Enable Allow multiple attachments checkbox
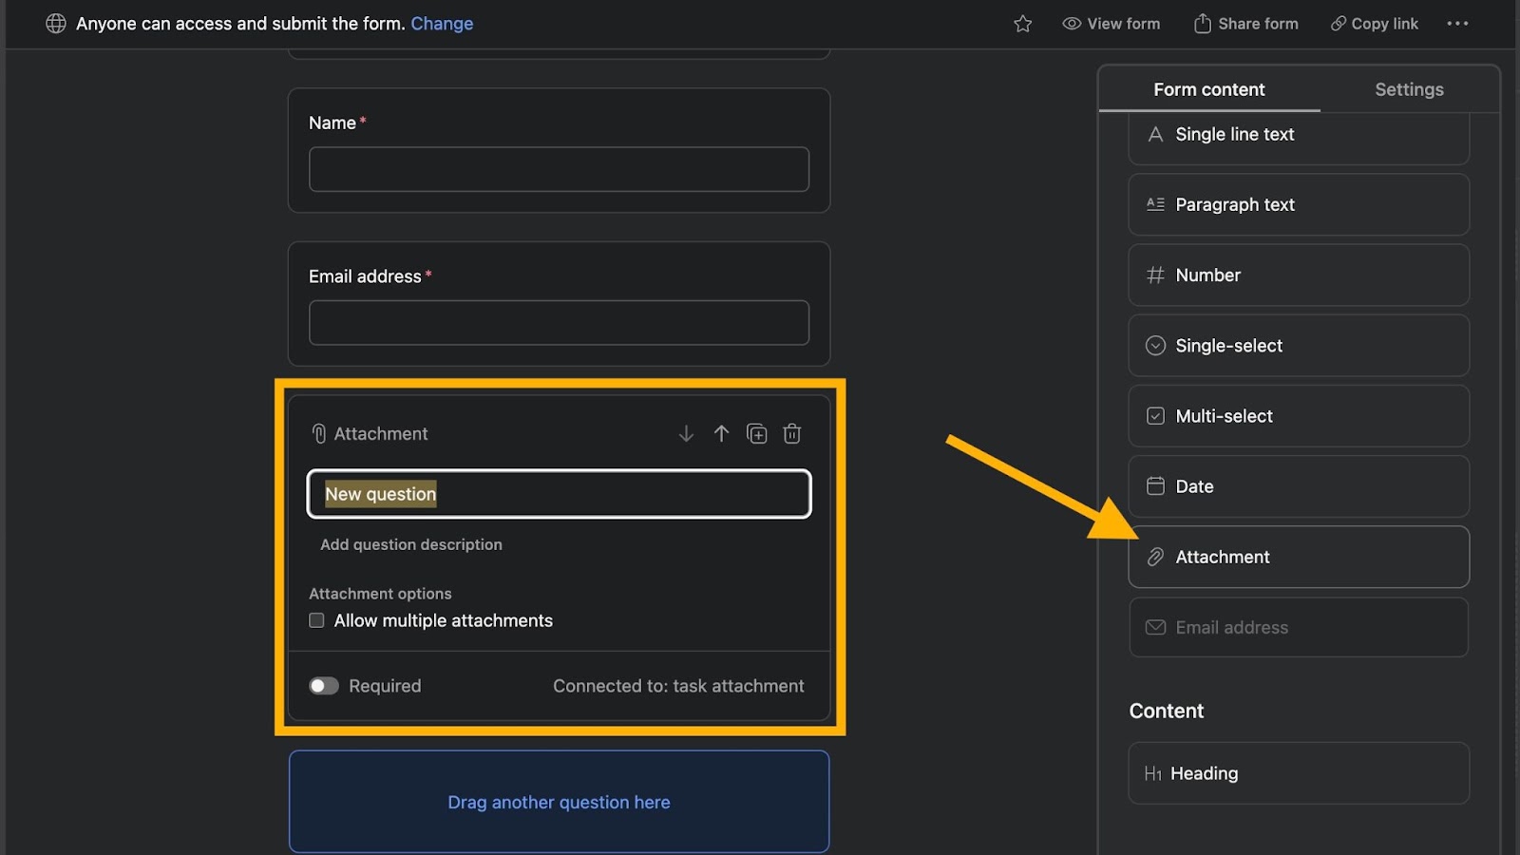The height and width of the screenshot is (855, 1520). [317, 620]
